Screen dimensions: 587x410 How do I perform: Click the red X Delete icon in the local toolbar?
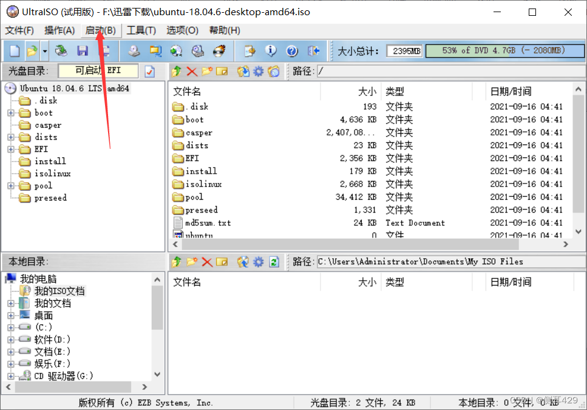tap(207, 262)
